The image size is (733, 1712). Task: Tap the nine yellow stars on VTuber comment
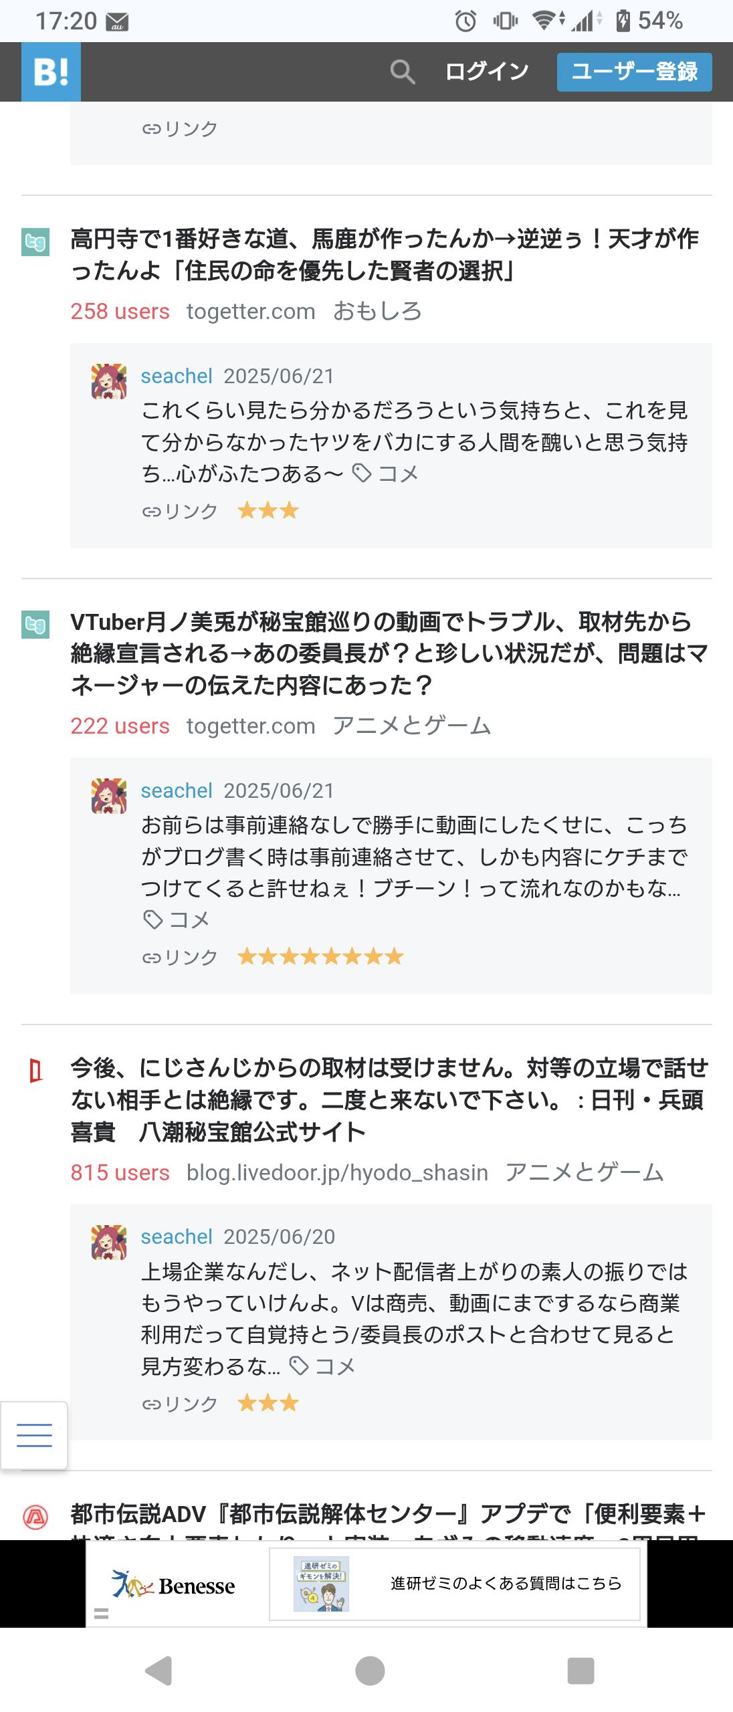320,956
